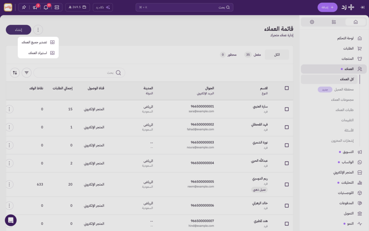Open مجموعات العملاء submenu item
This screenshot has height=231, width=369.
(342, 100)
